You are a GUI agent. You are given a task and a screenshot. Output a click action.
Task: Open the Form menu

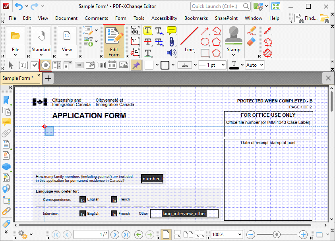pyautogui.click(x=121, y=18)
